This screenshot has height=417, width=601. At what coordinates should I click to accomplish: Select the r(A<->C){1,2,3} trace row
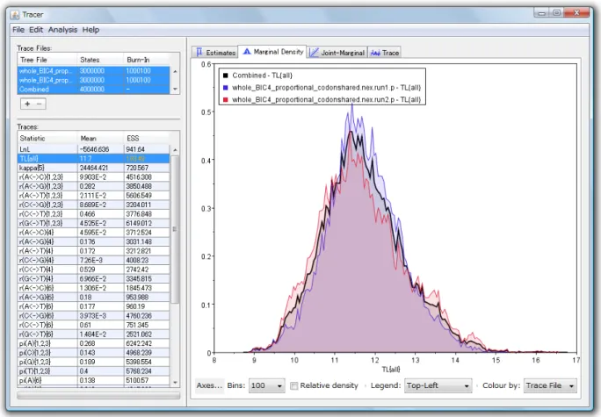(93, 177)
